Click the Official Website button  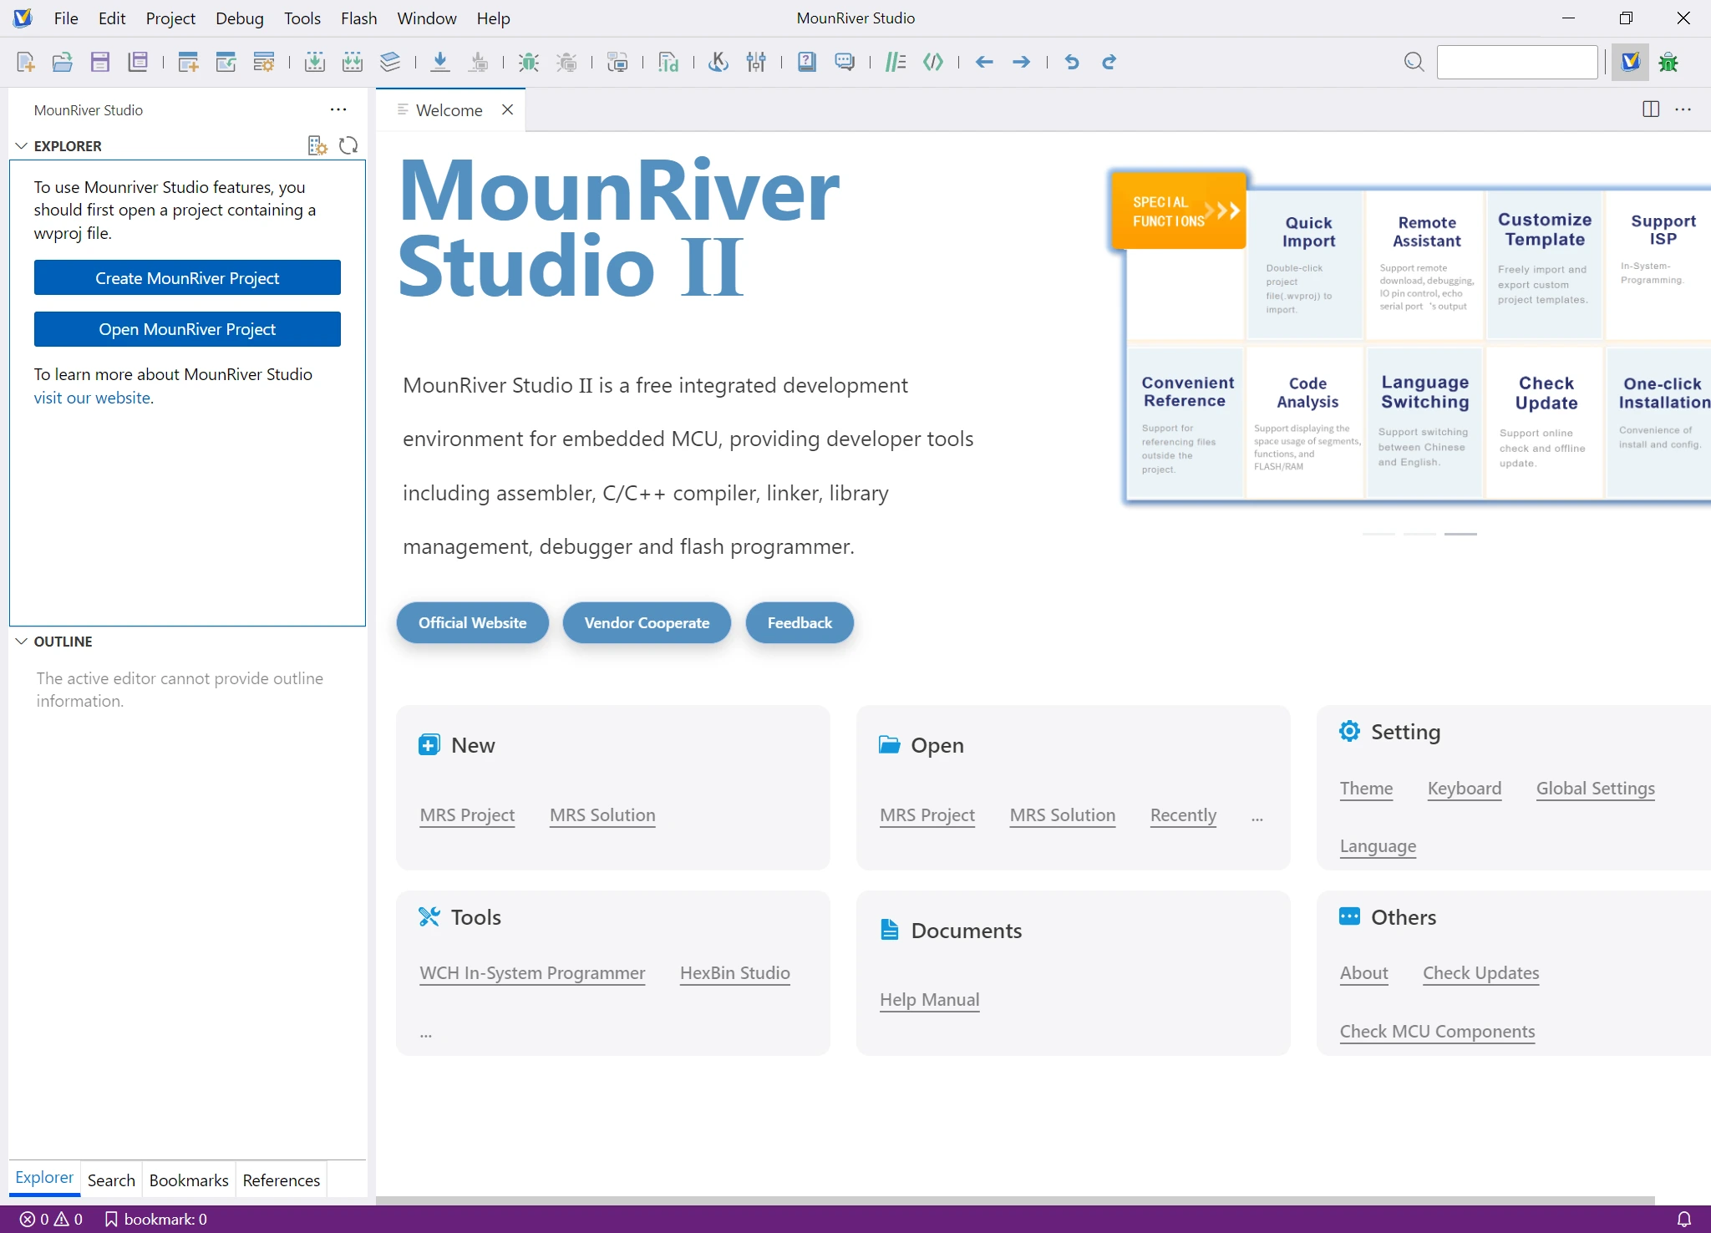[x=473, y=622]
